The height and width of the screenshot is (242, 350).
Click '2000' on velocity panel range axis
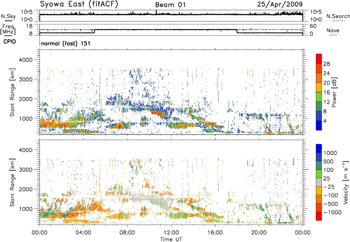click(x=26, y=189)
